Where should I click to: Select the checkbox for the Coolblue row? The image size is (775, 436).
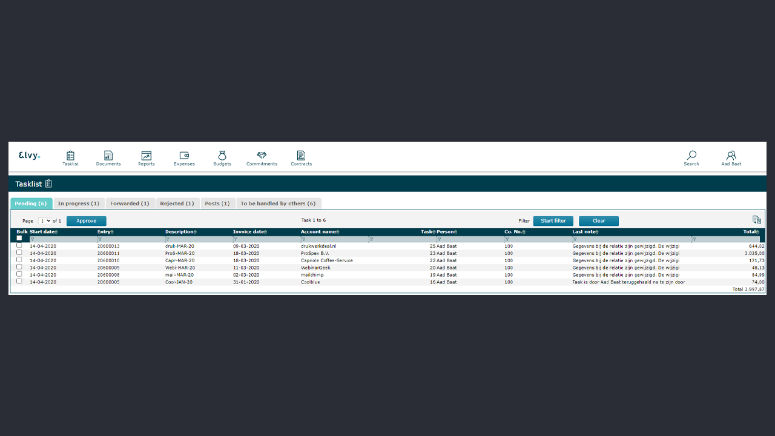(x=19, y=282)
